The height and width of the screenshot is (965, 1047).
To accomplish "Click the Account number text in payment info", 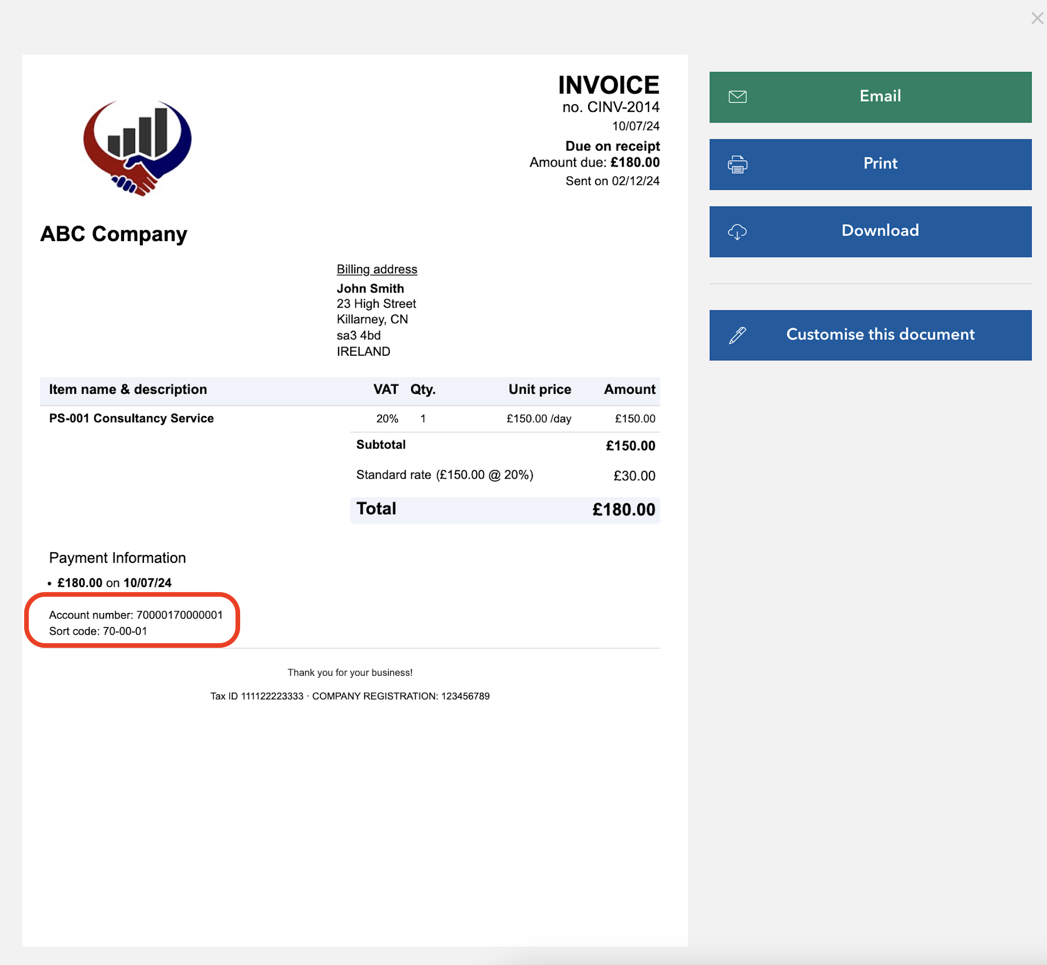I will click(x=136, y=615).
